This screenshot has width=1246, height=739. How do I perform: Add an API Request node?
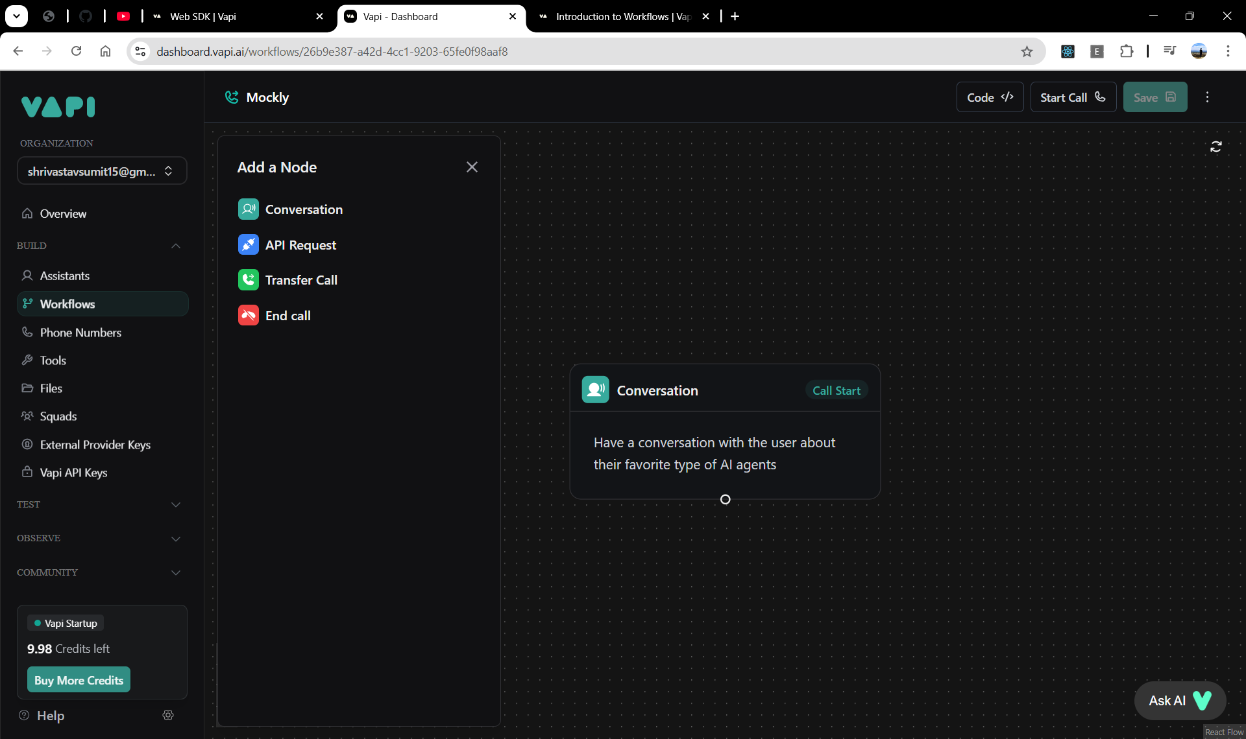[300, 245]
